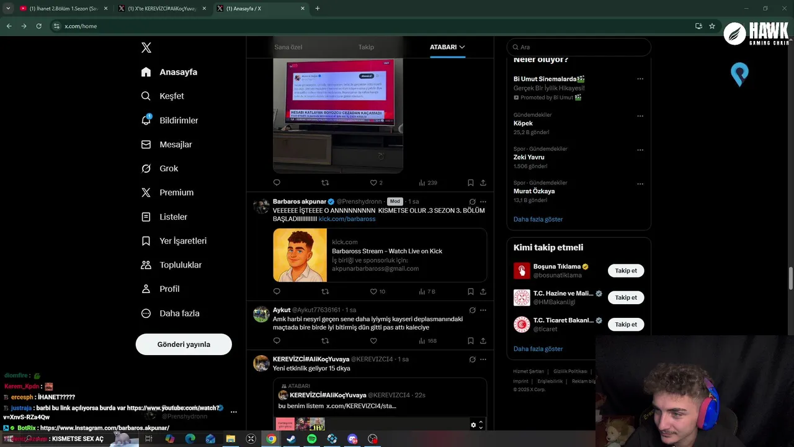Viewport: 794px width, 447px height.
Task: Open Discord from the taskbar
Action: click(352, 439)
